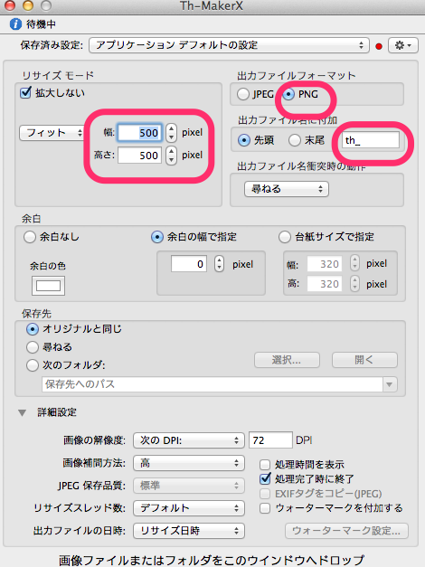Click the blue info status icon

pyautogui.click(x=15, y=24)
